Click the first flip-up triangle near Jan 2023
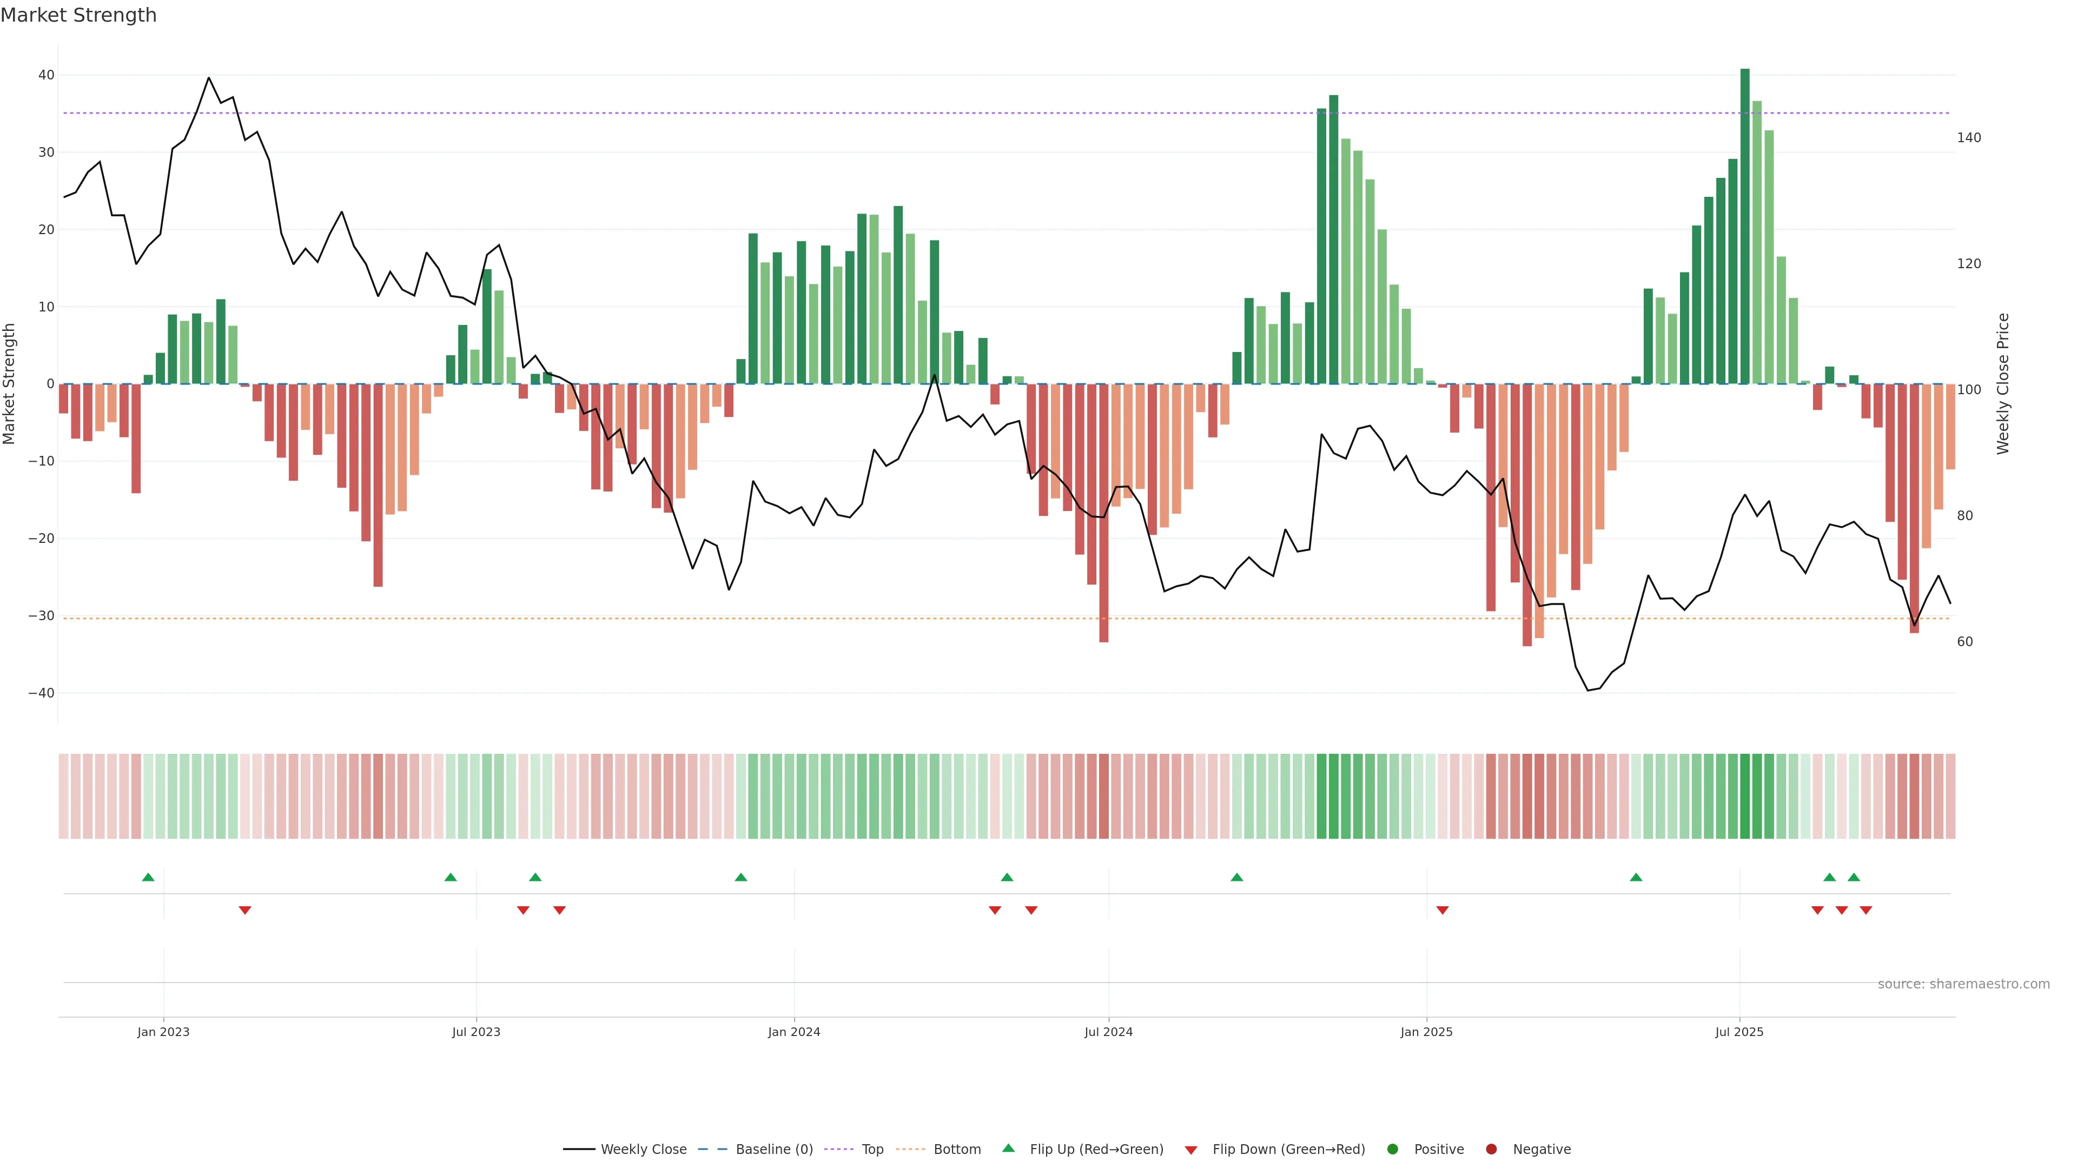 point(148,877)
